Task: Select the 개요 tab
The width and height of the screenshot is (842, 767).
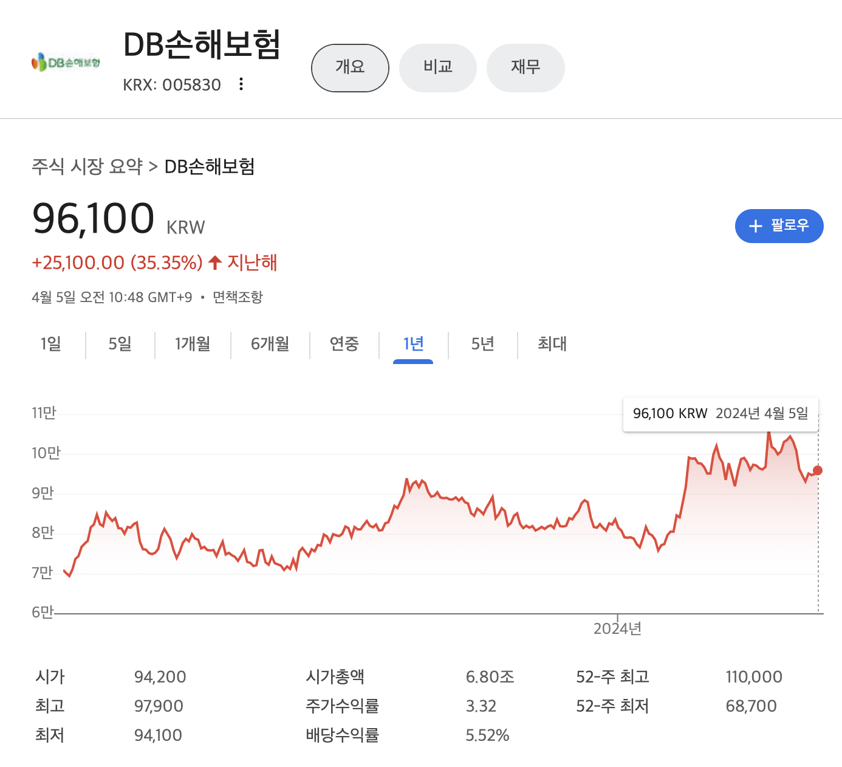Action: [350, 67]
